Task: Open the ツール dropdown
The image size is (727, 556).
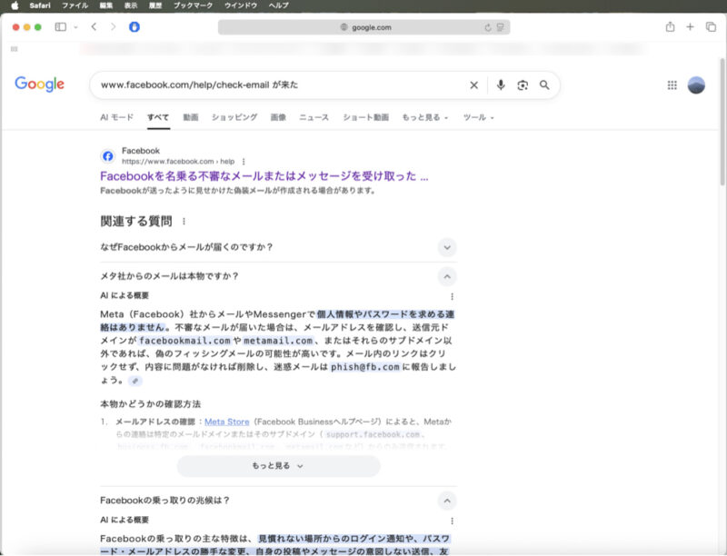Action: [479, 118]
